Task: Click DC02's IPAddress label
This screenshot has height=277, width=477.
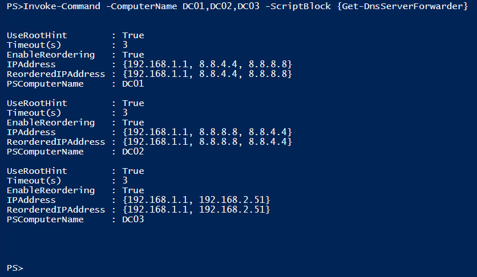Action: click(31, 132)
